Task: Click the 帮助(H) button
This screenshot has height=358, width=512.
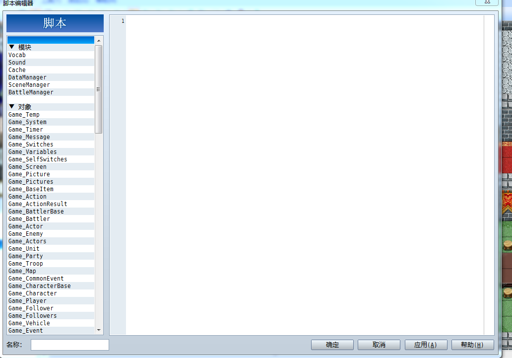Action: click(472, 345)
